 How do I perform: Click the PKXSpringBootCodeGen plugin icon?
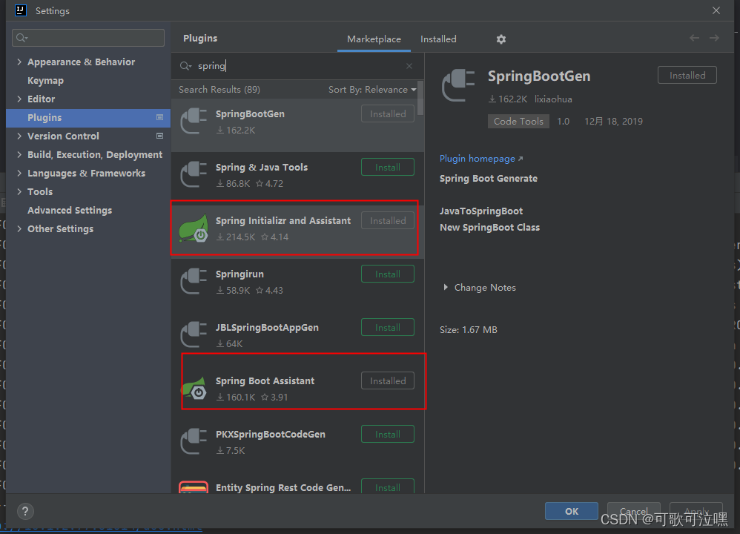tap(194, 442)
